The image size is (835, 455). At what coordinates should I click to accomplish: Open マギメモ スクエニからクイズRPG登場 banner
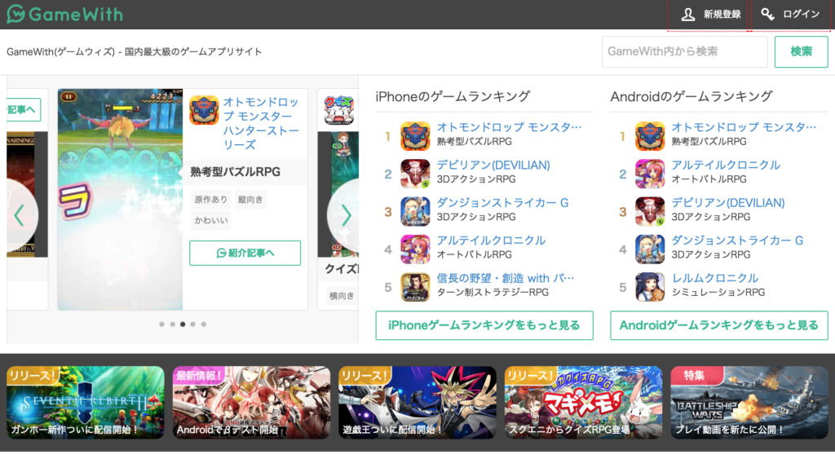[583, 402]
